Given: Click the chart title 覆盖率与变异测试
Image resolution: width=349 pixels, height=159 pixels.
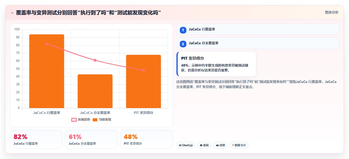Looking at the screenshot, I should (89, 13).
